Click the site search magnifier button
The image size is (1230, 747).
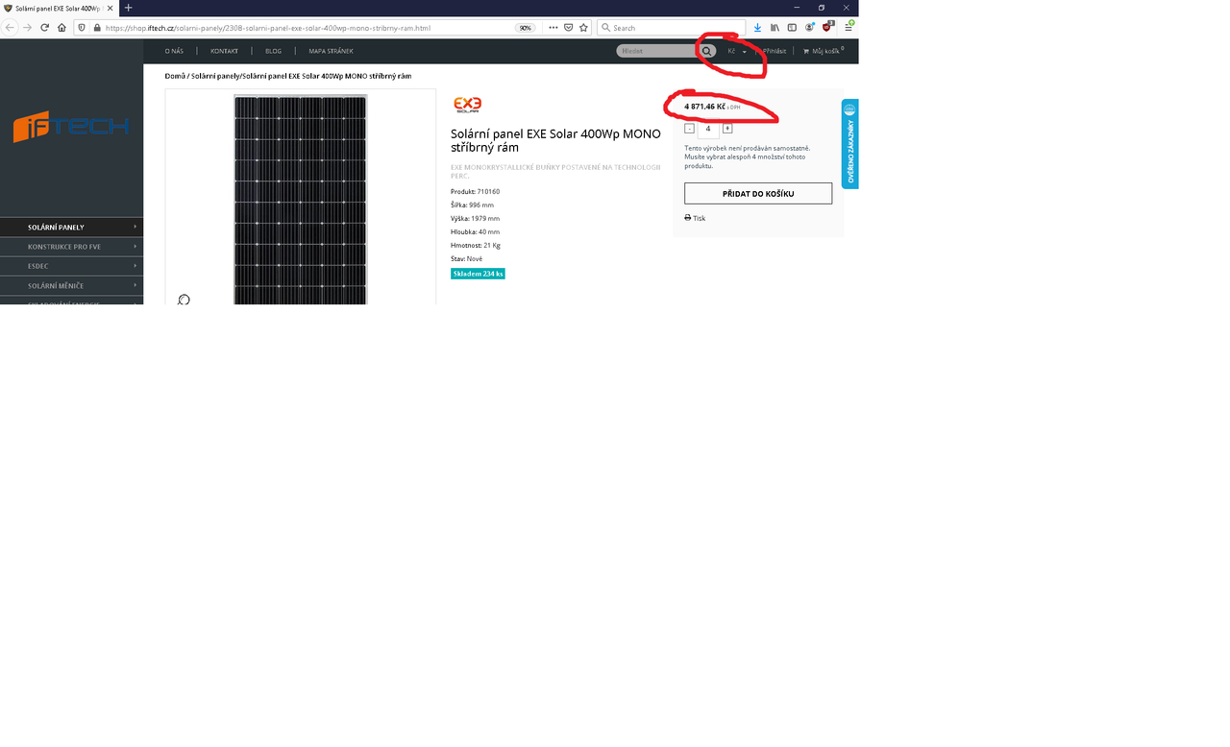pyautogui.click(x=707, y=51)
